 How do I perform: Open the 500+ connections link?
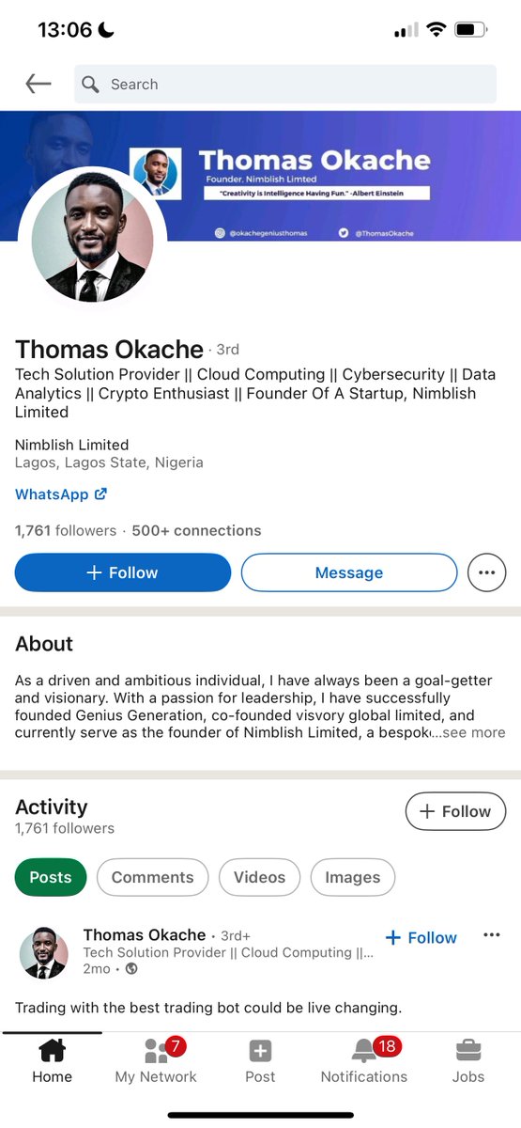pos(196,531)
